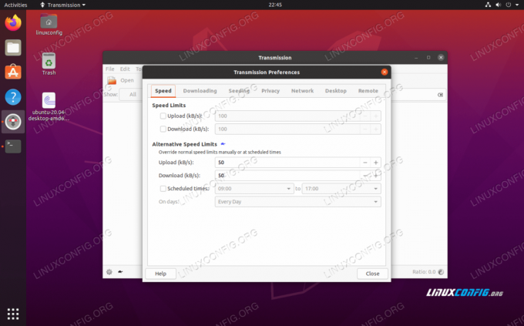
Task: Switch to the Desktop tab
Action: pos(336,91)
